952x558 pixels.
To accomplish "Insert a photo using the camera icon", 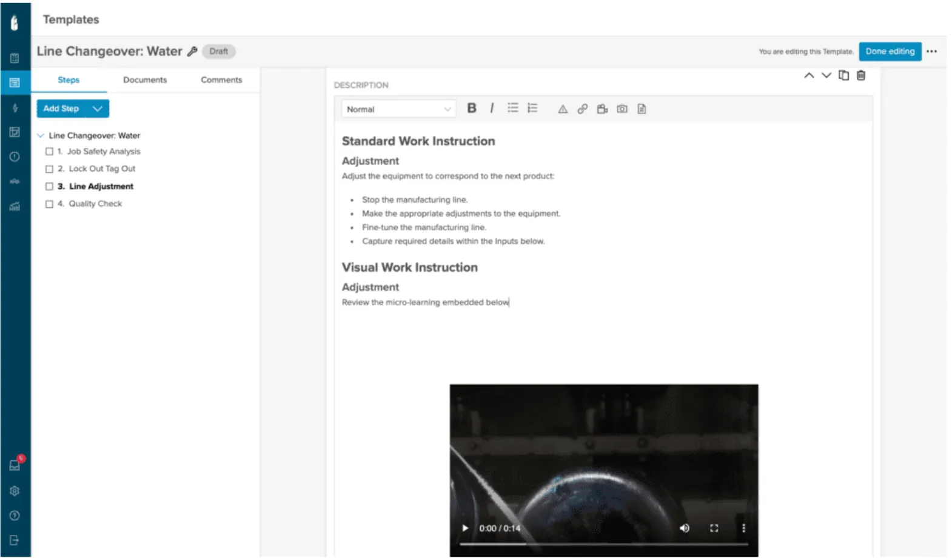I will pyautogui.click(x=622, y=109).
